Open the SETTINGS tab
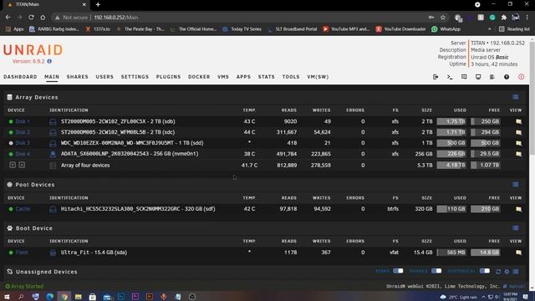Image resolution: width=535 pixels, height=301 pixels. coord(135,77)
